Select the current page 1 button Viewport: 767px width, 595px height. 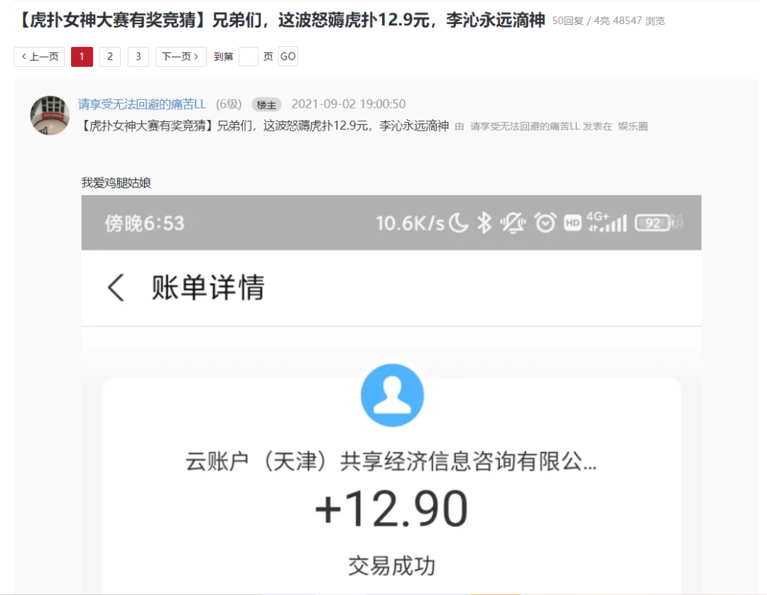coord(82,57)
